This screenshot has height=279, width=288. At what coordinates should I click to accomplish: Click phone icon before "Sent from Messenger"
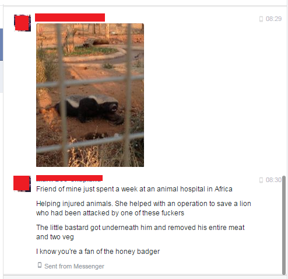click(x=40, y=265)
